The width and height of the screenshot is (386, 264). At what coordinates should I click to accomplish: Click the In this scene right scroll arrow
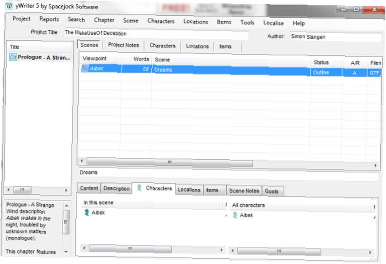(222, 250)
